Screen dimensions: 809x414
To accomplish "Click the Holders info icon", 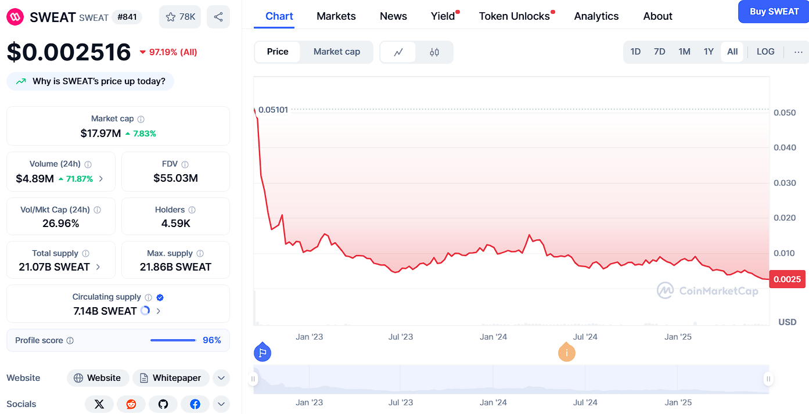I will (192, 210).
